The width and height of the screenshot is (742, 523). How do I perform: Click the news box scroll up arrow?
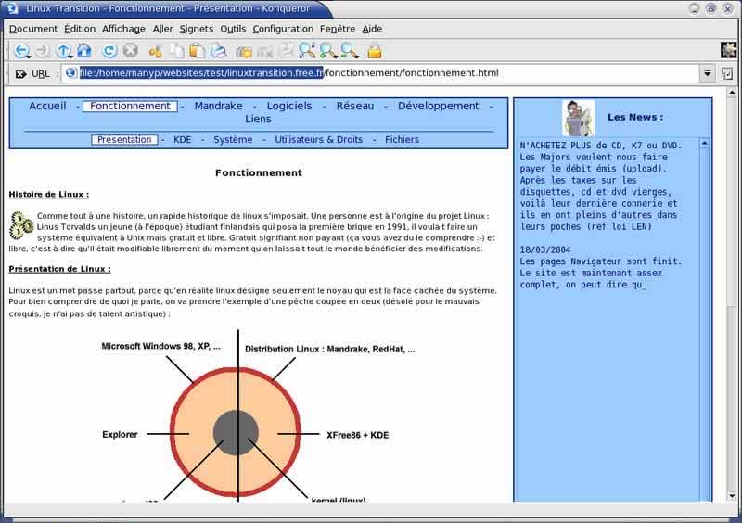click(x=705, y=143)
